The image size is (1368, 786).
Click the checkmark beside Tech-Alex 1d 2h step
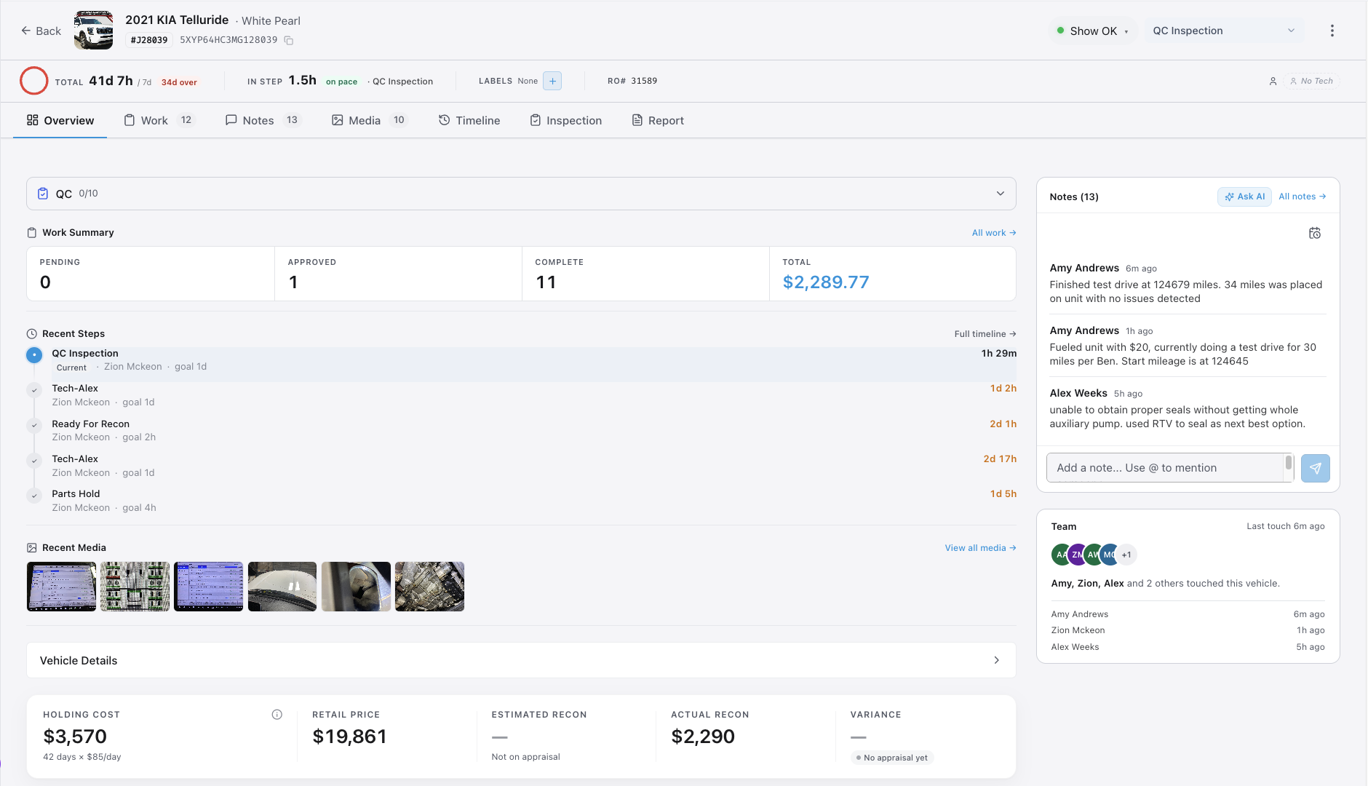coord(34,390)
